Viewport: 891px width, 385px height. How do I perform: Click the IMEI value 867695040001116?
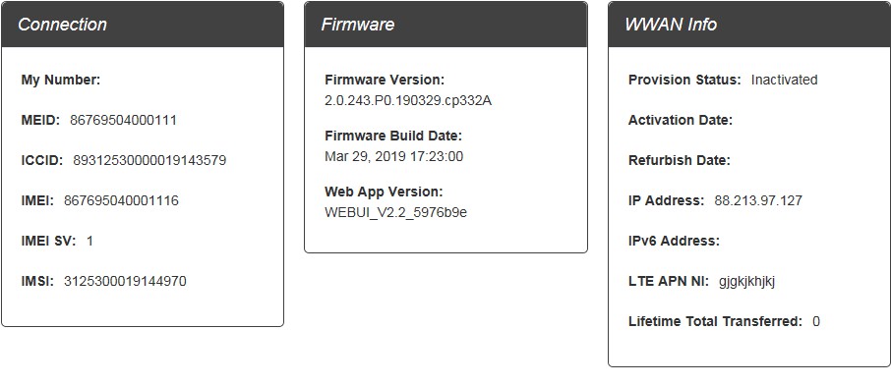point(121,201)
